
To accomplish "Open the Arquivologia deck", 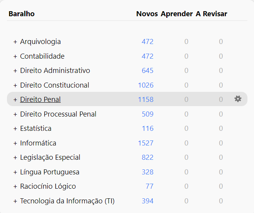I will 40,42.
